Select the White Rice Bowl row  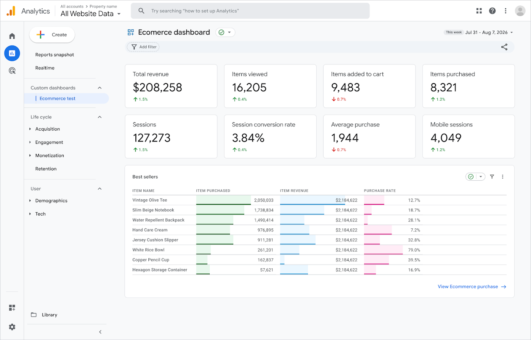click(319, 250)
